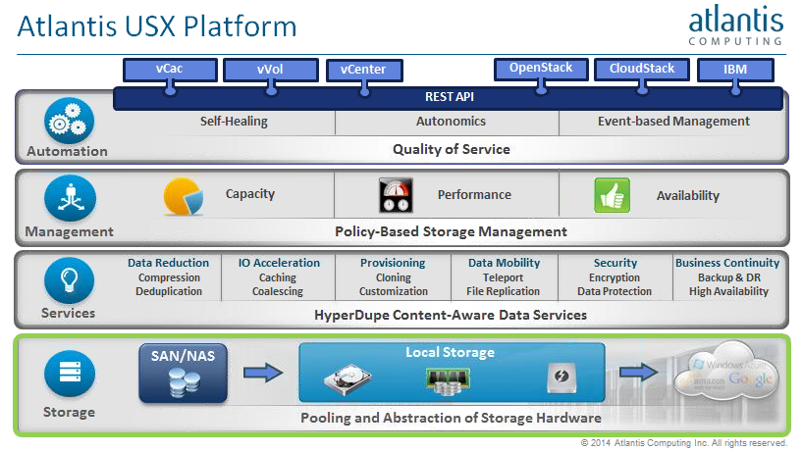The width and height of the screenshot is (802, 452).
Task: Select the CloudStack box
Action: [642, 69]
